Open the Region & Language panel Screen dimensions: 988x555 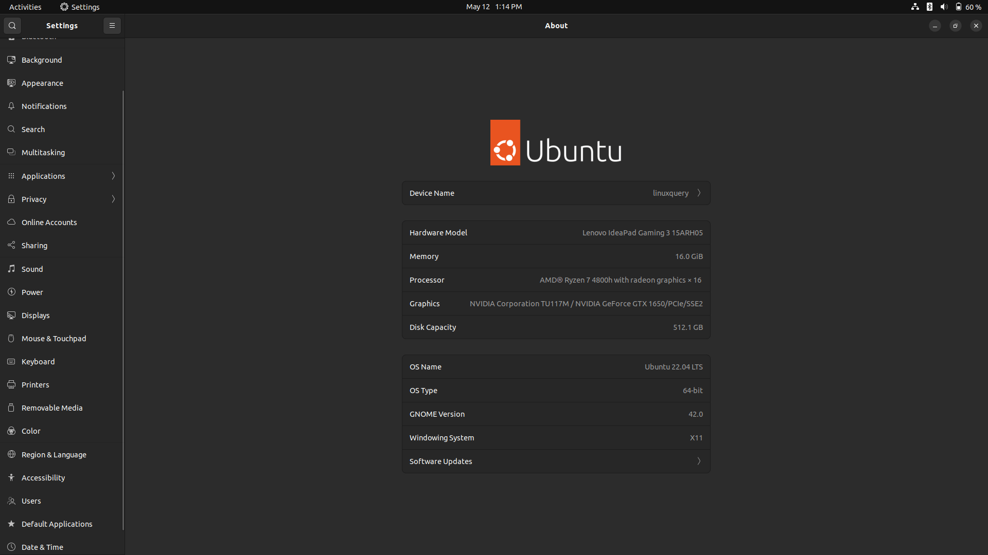tap(54, 454)
